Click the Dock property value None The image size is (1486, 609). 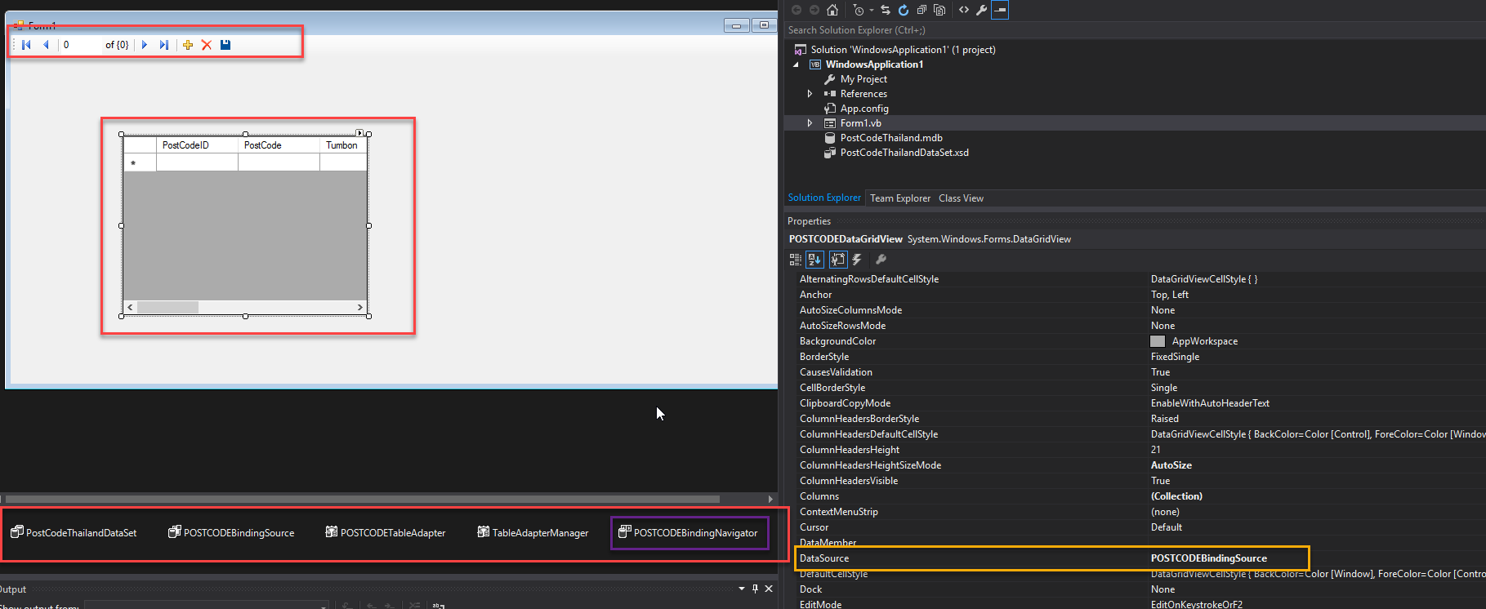pos(1163,589)
